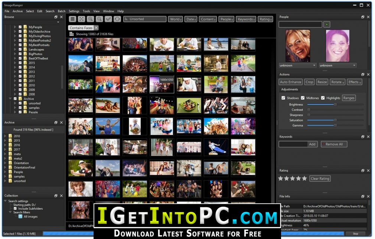Click the green plus icon in People panel
The image size is (375, 239).
(x=327, y=24)
